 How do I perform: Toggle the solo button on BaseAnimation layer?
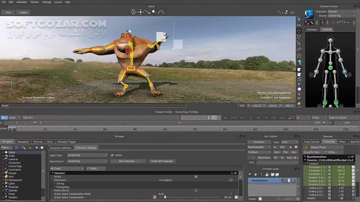tap(289, 180)
